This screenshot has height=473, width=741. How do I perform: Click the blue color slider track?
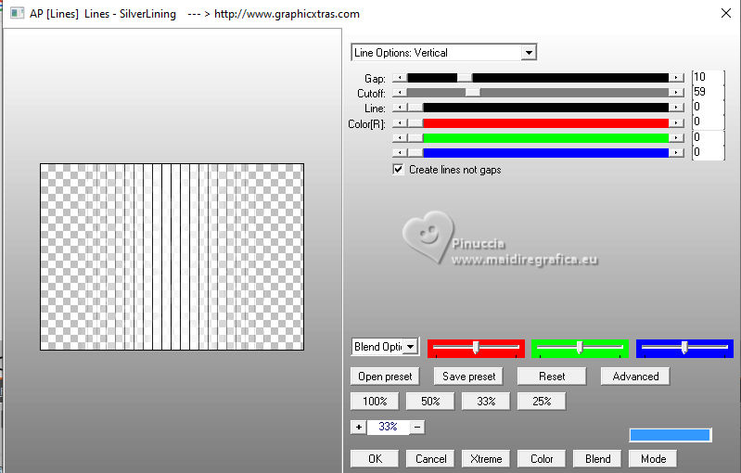[538, 153]
